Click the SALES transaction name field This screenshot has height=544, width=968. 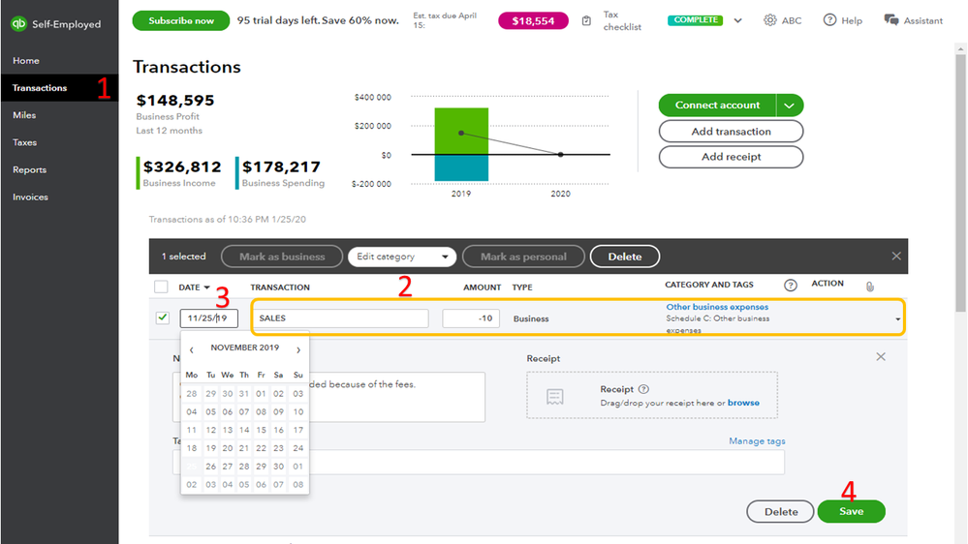[x=340, y=318]
